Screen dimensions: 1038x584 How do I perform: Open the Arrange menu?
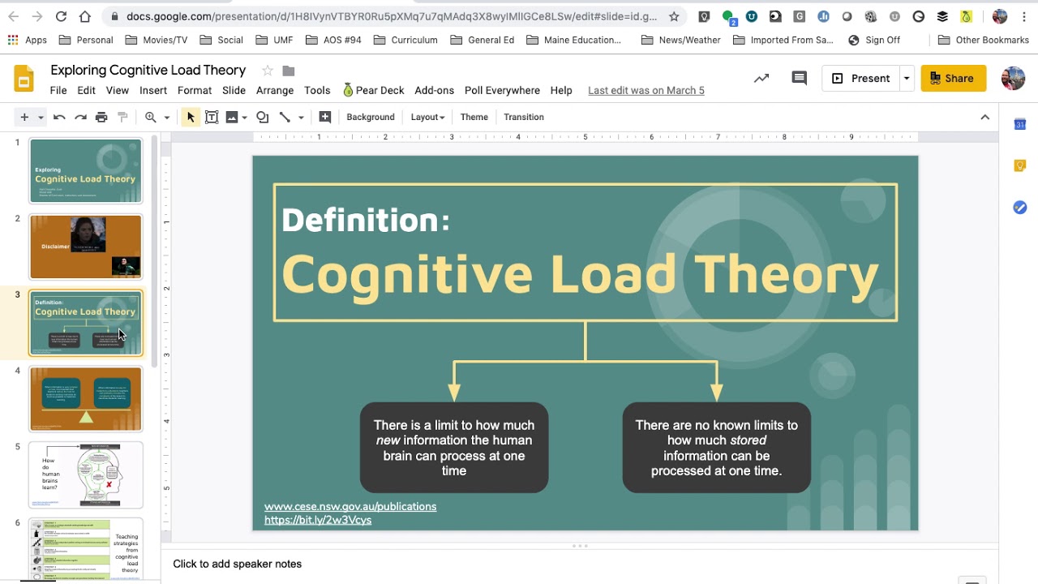[275, 90]
